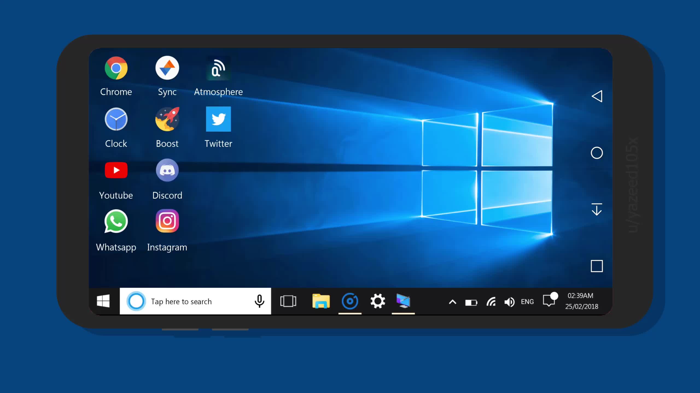Tap the Cortana microphone for voice search

coord(259,301)
